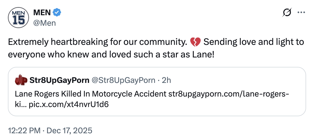Click the 12:22 PM post time

pos(24,130)
